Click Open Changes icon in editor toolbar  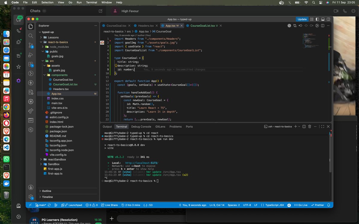295,26
